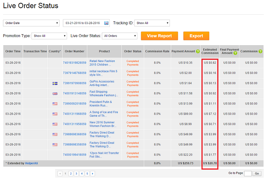The image size is (268, 179).
Task: Open product A Song of Ice and Fire
Action: click(x=104, y=114)
